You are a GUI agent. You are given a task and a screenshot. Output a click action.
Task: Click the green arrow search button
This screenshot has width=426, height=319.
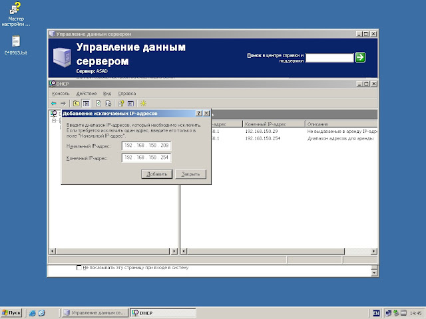tap(360, 58)
